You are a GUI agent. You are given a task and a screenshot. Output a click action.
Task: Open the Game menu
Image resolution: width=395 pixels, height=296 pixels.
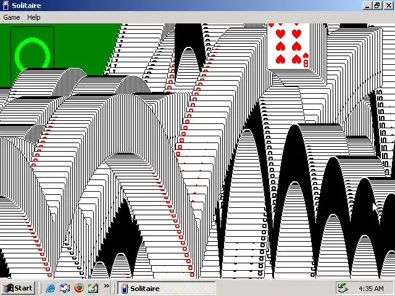(x=12, y=17)
